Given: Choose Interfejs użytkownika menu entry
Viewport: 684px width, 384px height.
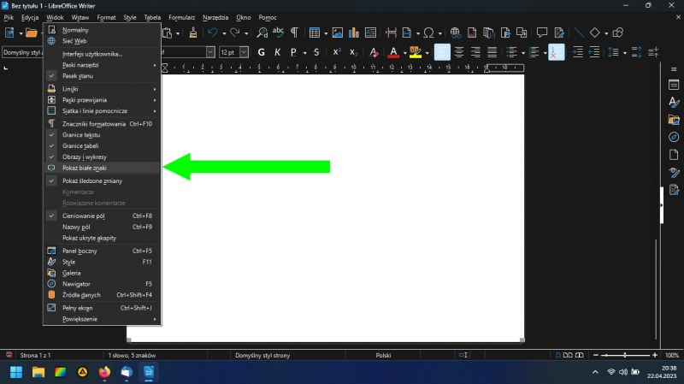Looking at the screenshot, I should (x=102, y=54).
